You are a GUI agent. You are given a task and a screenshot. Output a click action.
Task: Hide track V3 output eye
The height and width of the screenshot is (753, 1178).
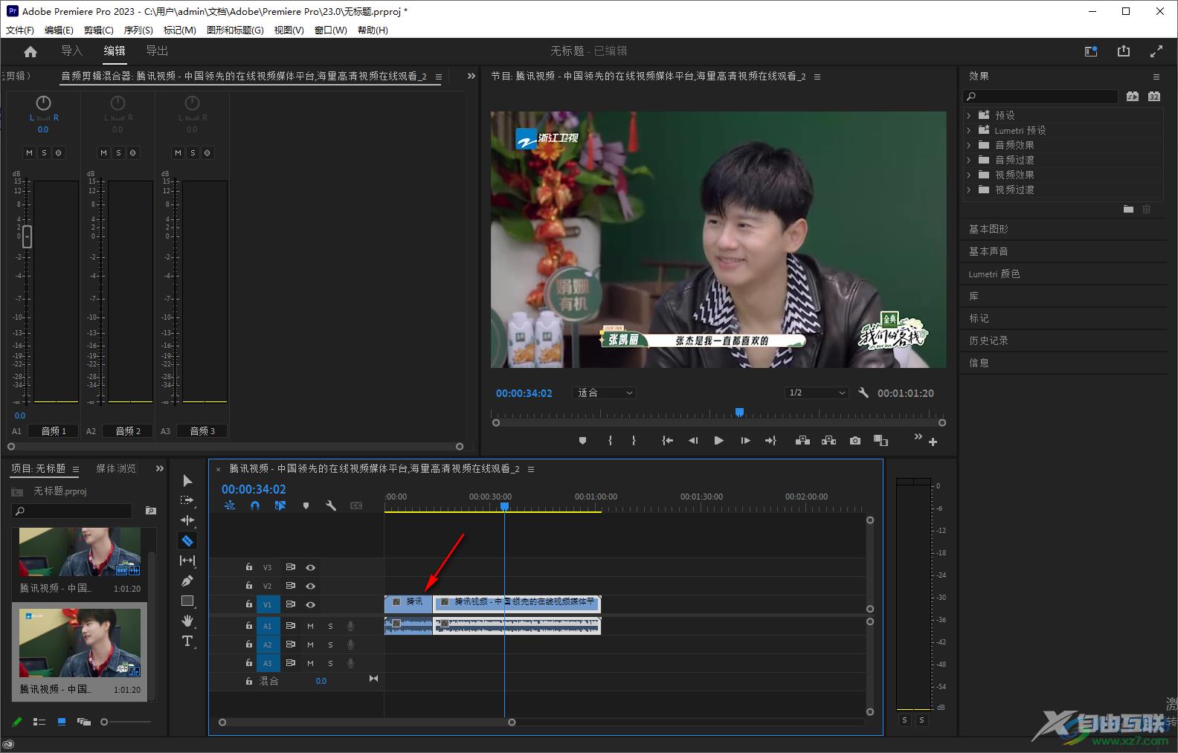pos(311,567)
